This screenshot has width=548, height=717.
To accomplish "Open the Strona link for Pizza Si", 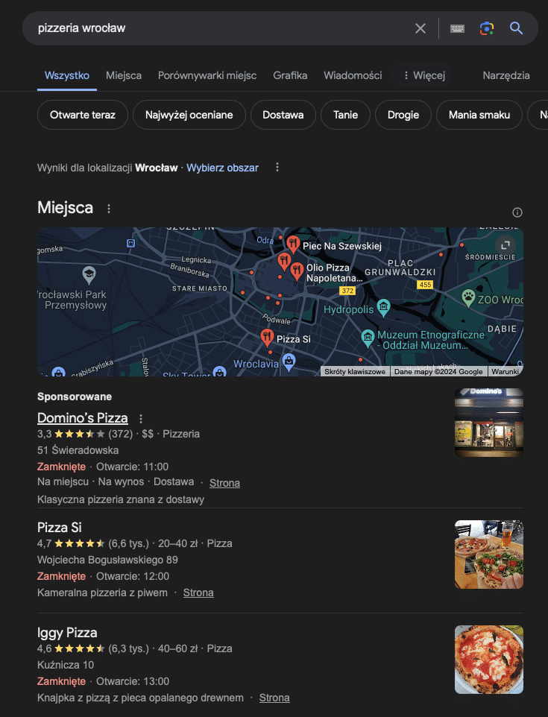I will [x=198, y=593].
